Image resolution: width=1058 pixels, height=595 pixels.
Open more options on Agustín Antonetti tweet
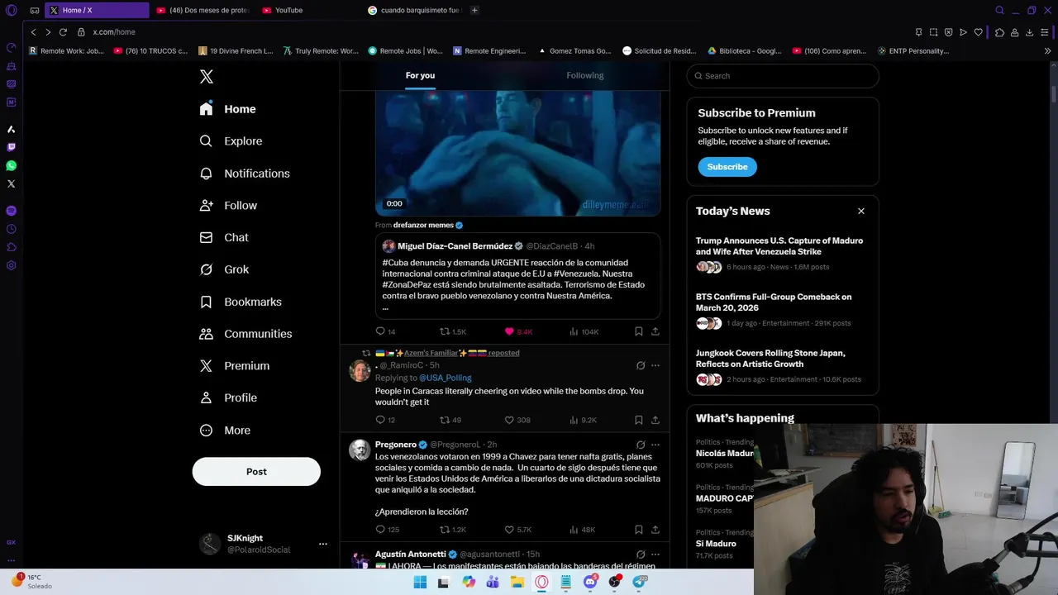coord(655,555)
